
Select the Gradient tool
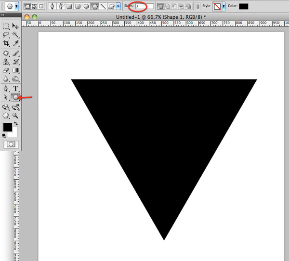tap(15, 70)
